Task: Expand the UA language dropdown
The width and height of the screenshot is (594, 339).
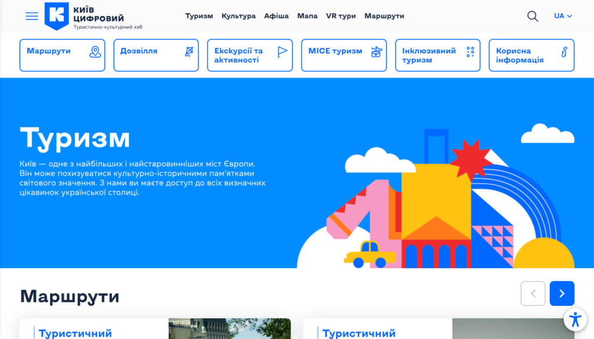Action: coord(563,16)
